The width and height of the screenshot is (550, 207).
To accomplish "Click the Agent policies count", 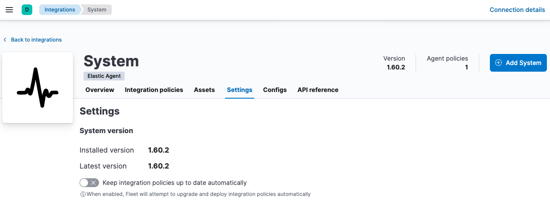I will click(466, 68).
